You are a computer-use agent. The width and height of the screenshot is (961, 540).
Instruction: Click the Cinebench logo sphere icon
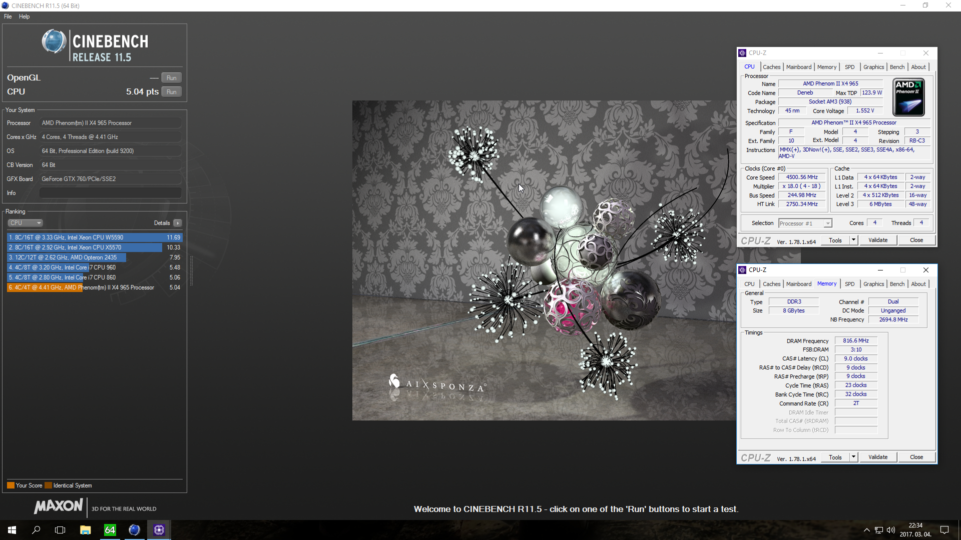54,42
